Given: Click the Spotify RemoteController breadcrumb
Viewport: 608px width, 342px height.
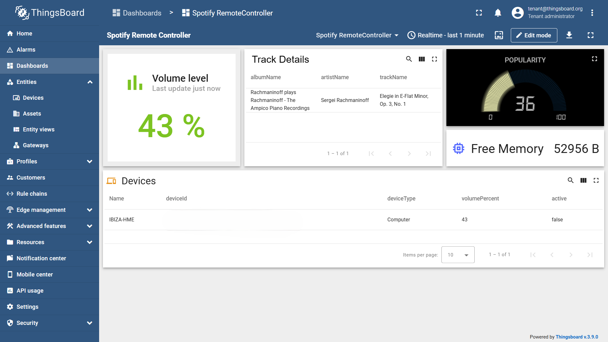Looking at the screenshot, I should (x=227, y=13).
